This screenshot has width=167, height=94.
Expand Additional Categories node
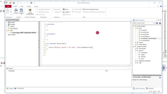136,61
